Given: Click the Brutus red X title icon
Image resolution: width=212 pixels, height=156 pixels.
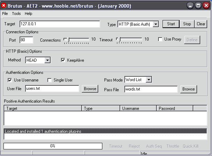Looking at the screenshot, I should (3, 6).
